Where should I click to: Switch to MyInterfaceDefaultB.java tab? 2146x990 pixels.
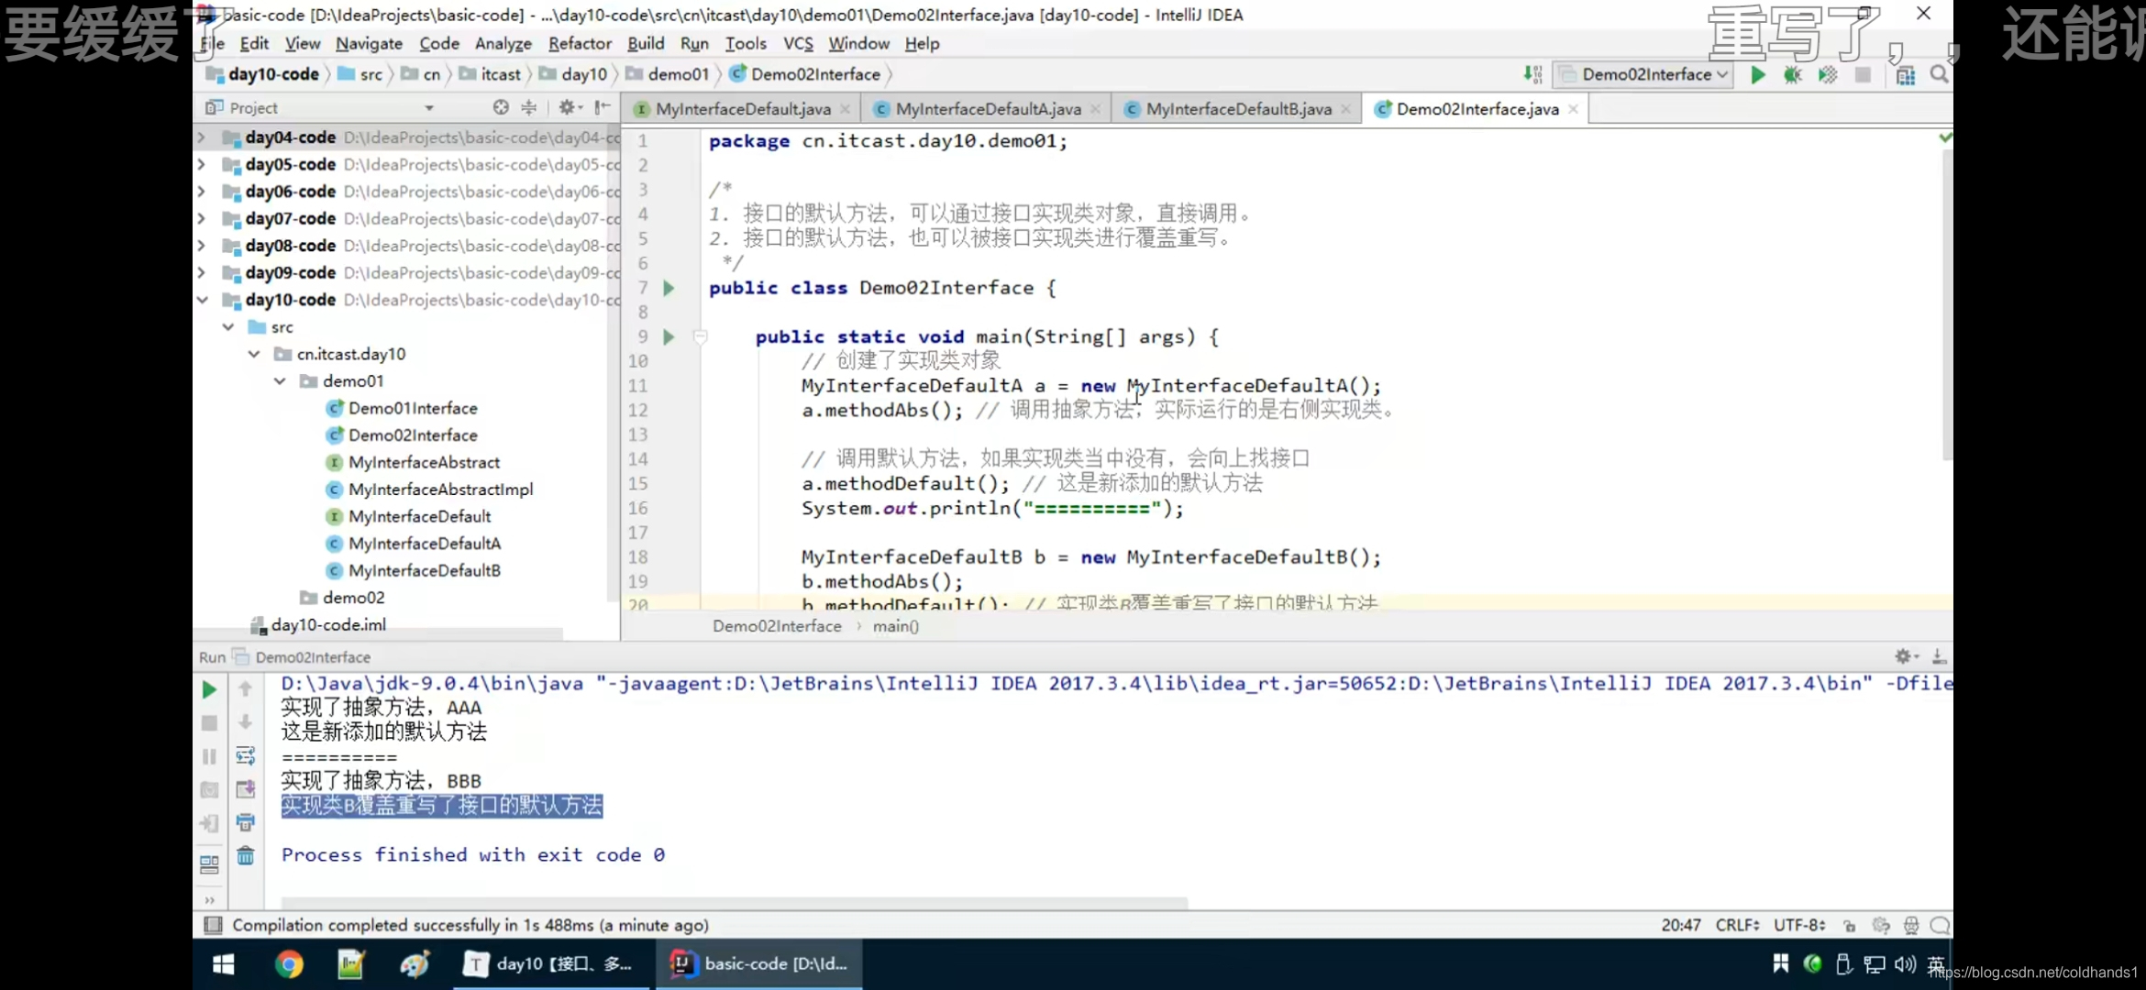coord(1238,109)
